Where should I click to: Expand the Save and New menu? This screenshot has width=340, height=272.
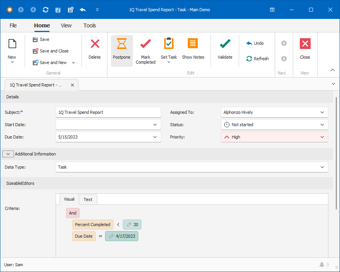[73, 62]
